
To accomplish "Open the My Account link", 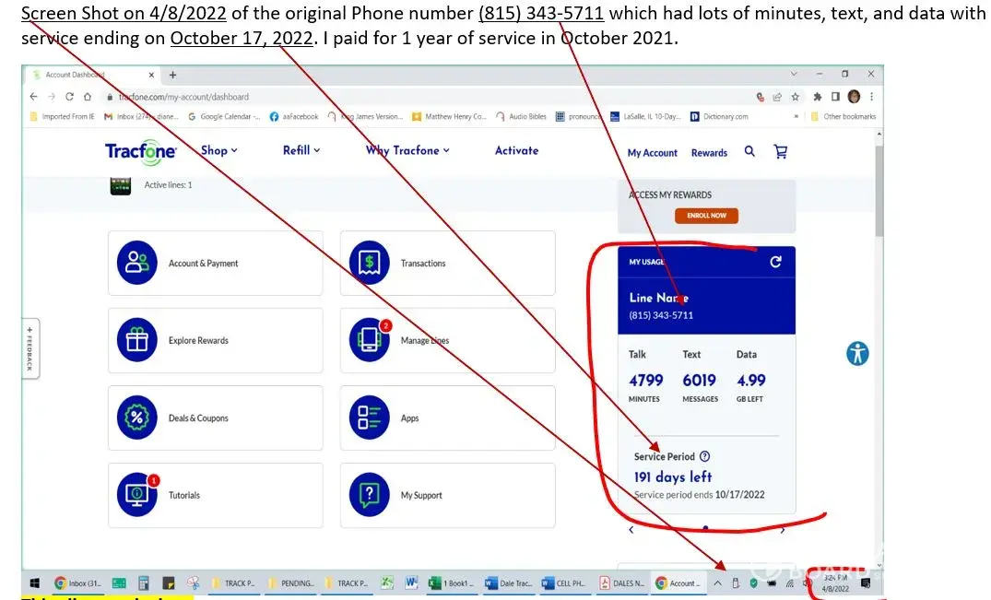I will click(652, 153).
